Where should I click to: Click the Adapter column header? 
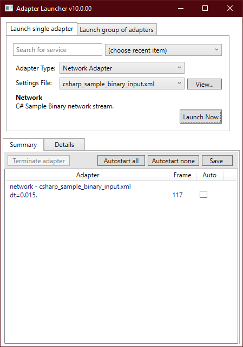[x=88, y=175]
